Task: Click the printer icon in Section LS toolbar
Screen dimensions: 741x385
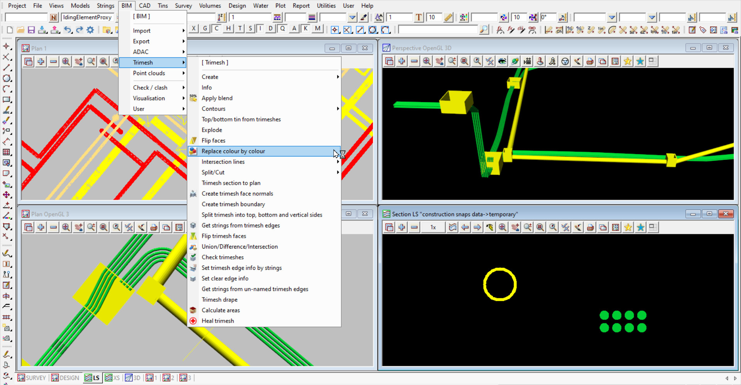Action: pyautogui.click(x=590, y=227)
